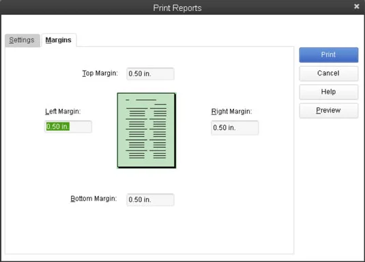
Task: Open Help for printing reports
Action: click(328, 92)
